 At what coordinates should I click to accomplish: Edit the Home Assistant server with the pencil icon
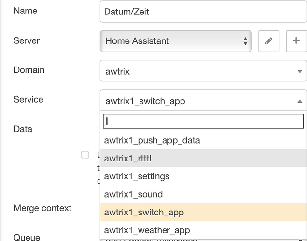[x=269, y=41]
